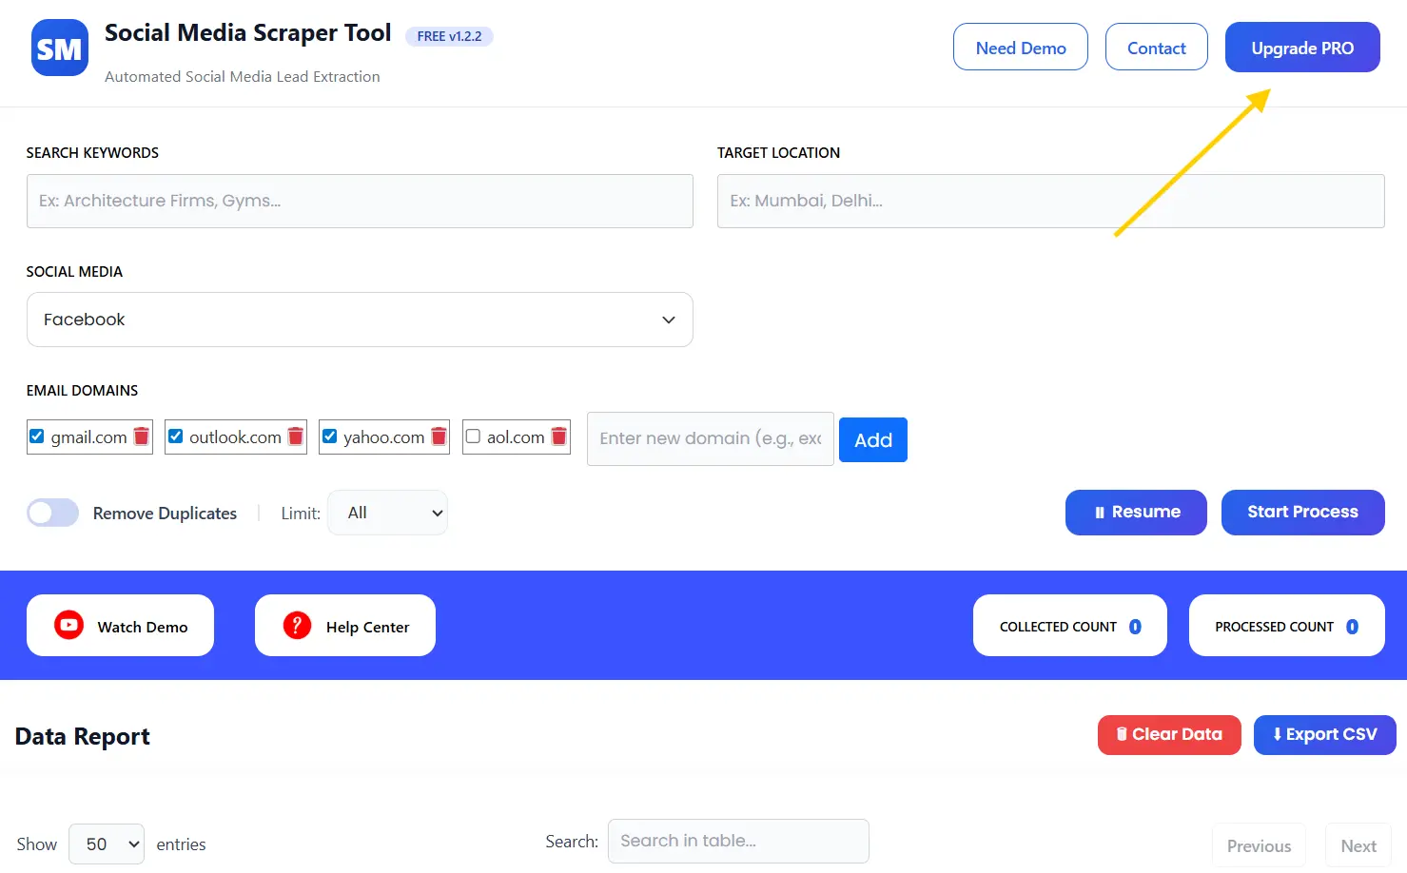Click the PROCESSED COUNT label
The height and width of the screenshot is (873, 1407).
point(1274,627)
